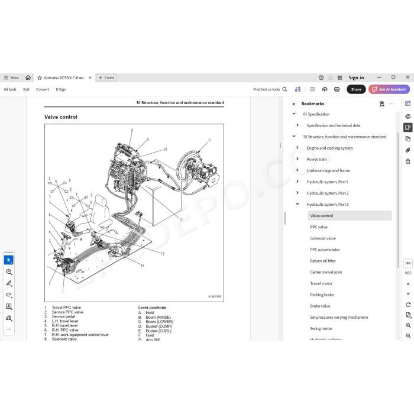
Task: Open the Help icon
Action: pyautogui.click(x=321, y=77)
